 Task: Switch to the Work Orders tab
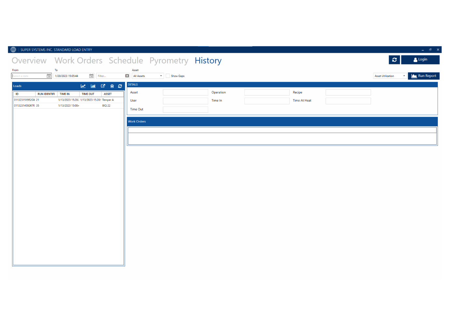point(78,61)
